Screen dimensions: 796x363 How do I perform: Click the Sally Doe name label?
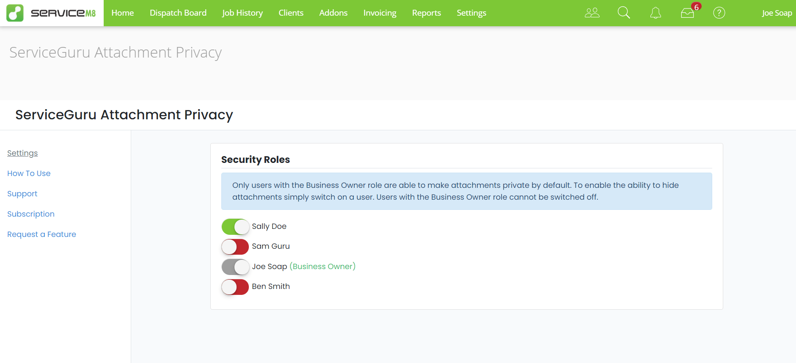pos(269,226)
